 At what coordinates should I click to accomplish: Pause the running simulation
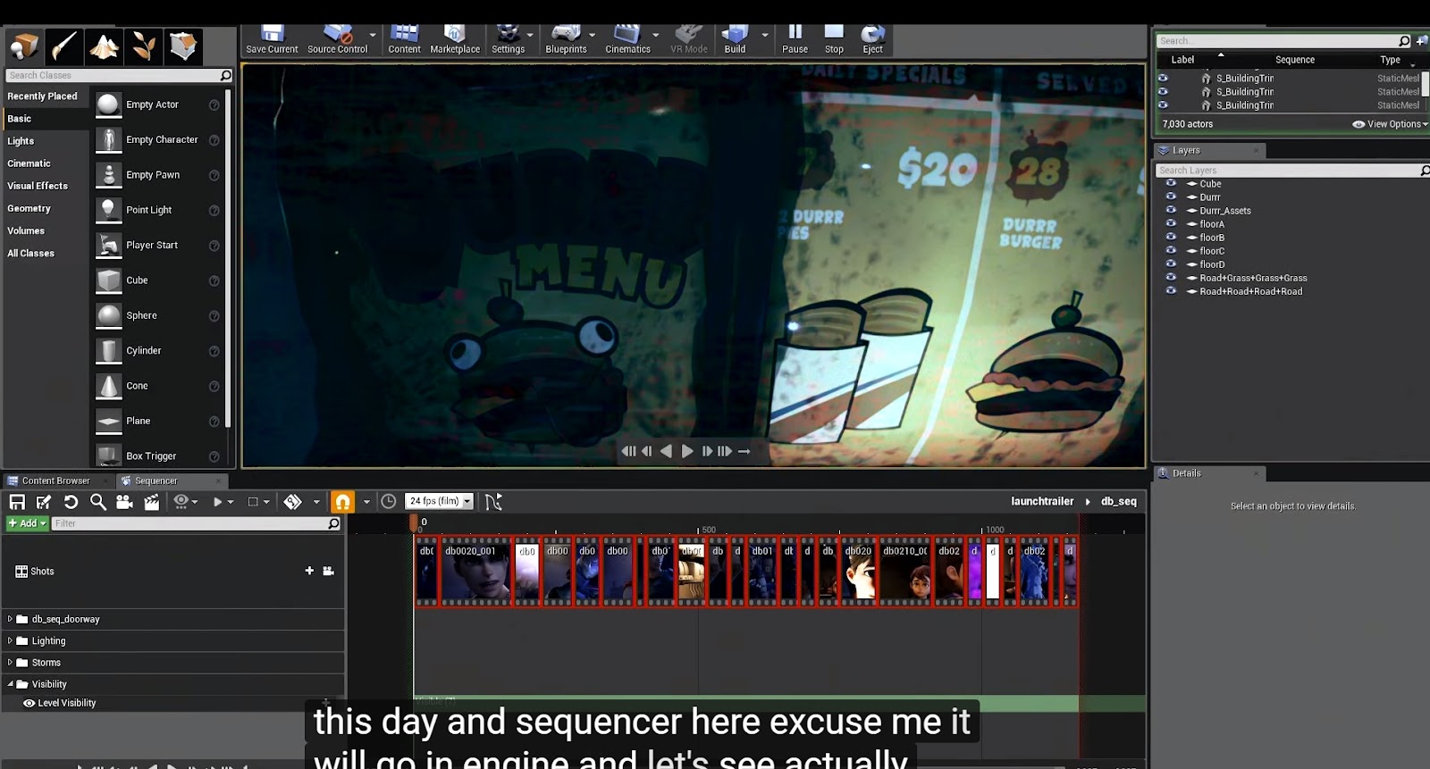[x=795, y=40]
